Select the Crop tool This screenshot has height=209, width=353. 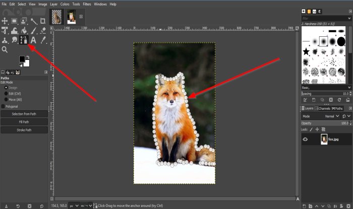43,21
